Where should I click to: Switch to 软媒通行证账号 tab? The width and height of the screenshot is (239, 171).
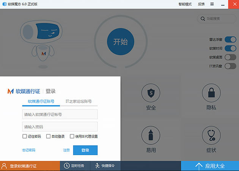pyautogui.click(x=41, y=101)
